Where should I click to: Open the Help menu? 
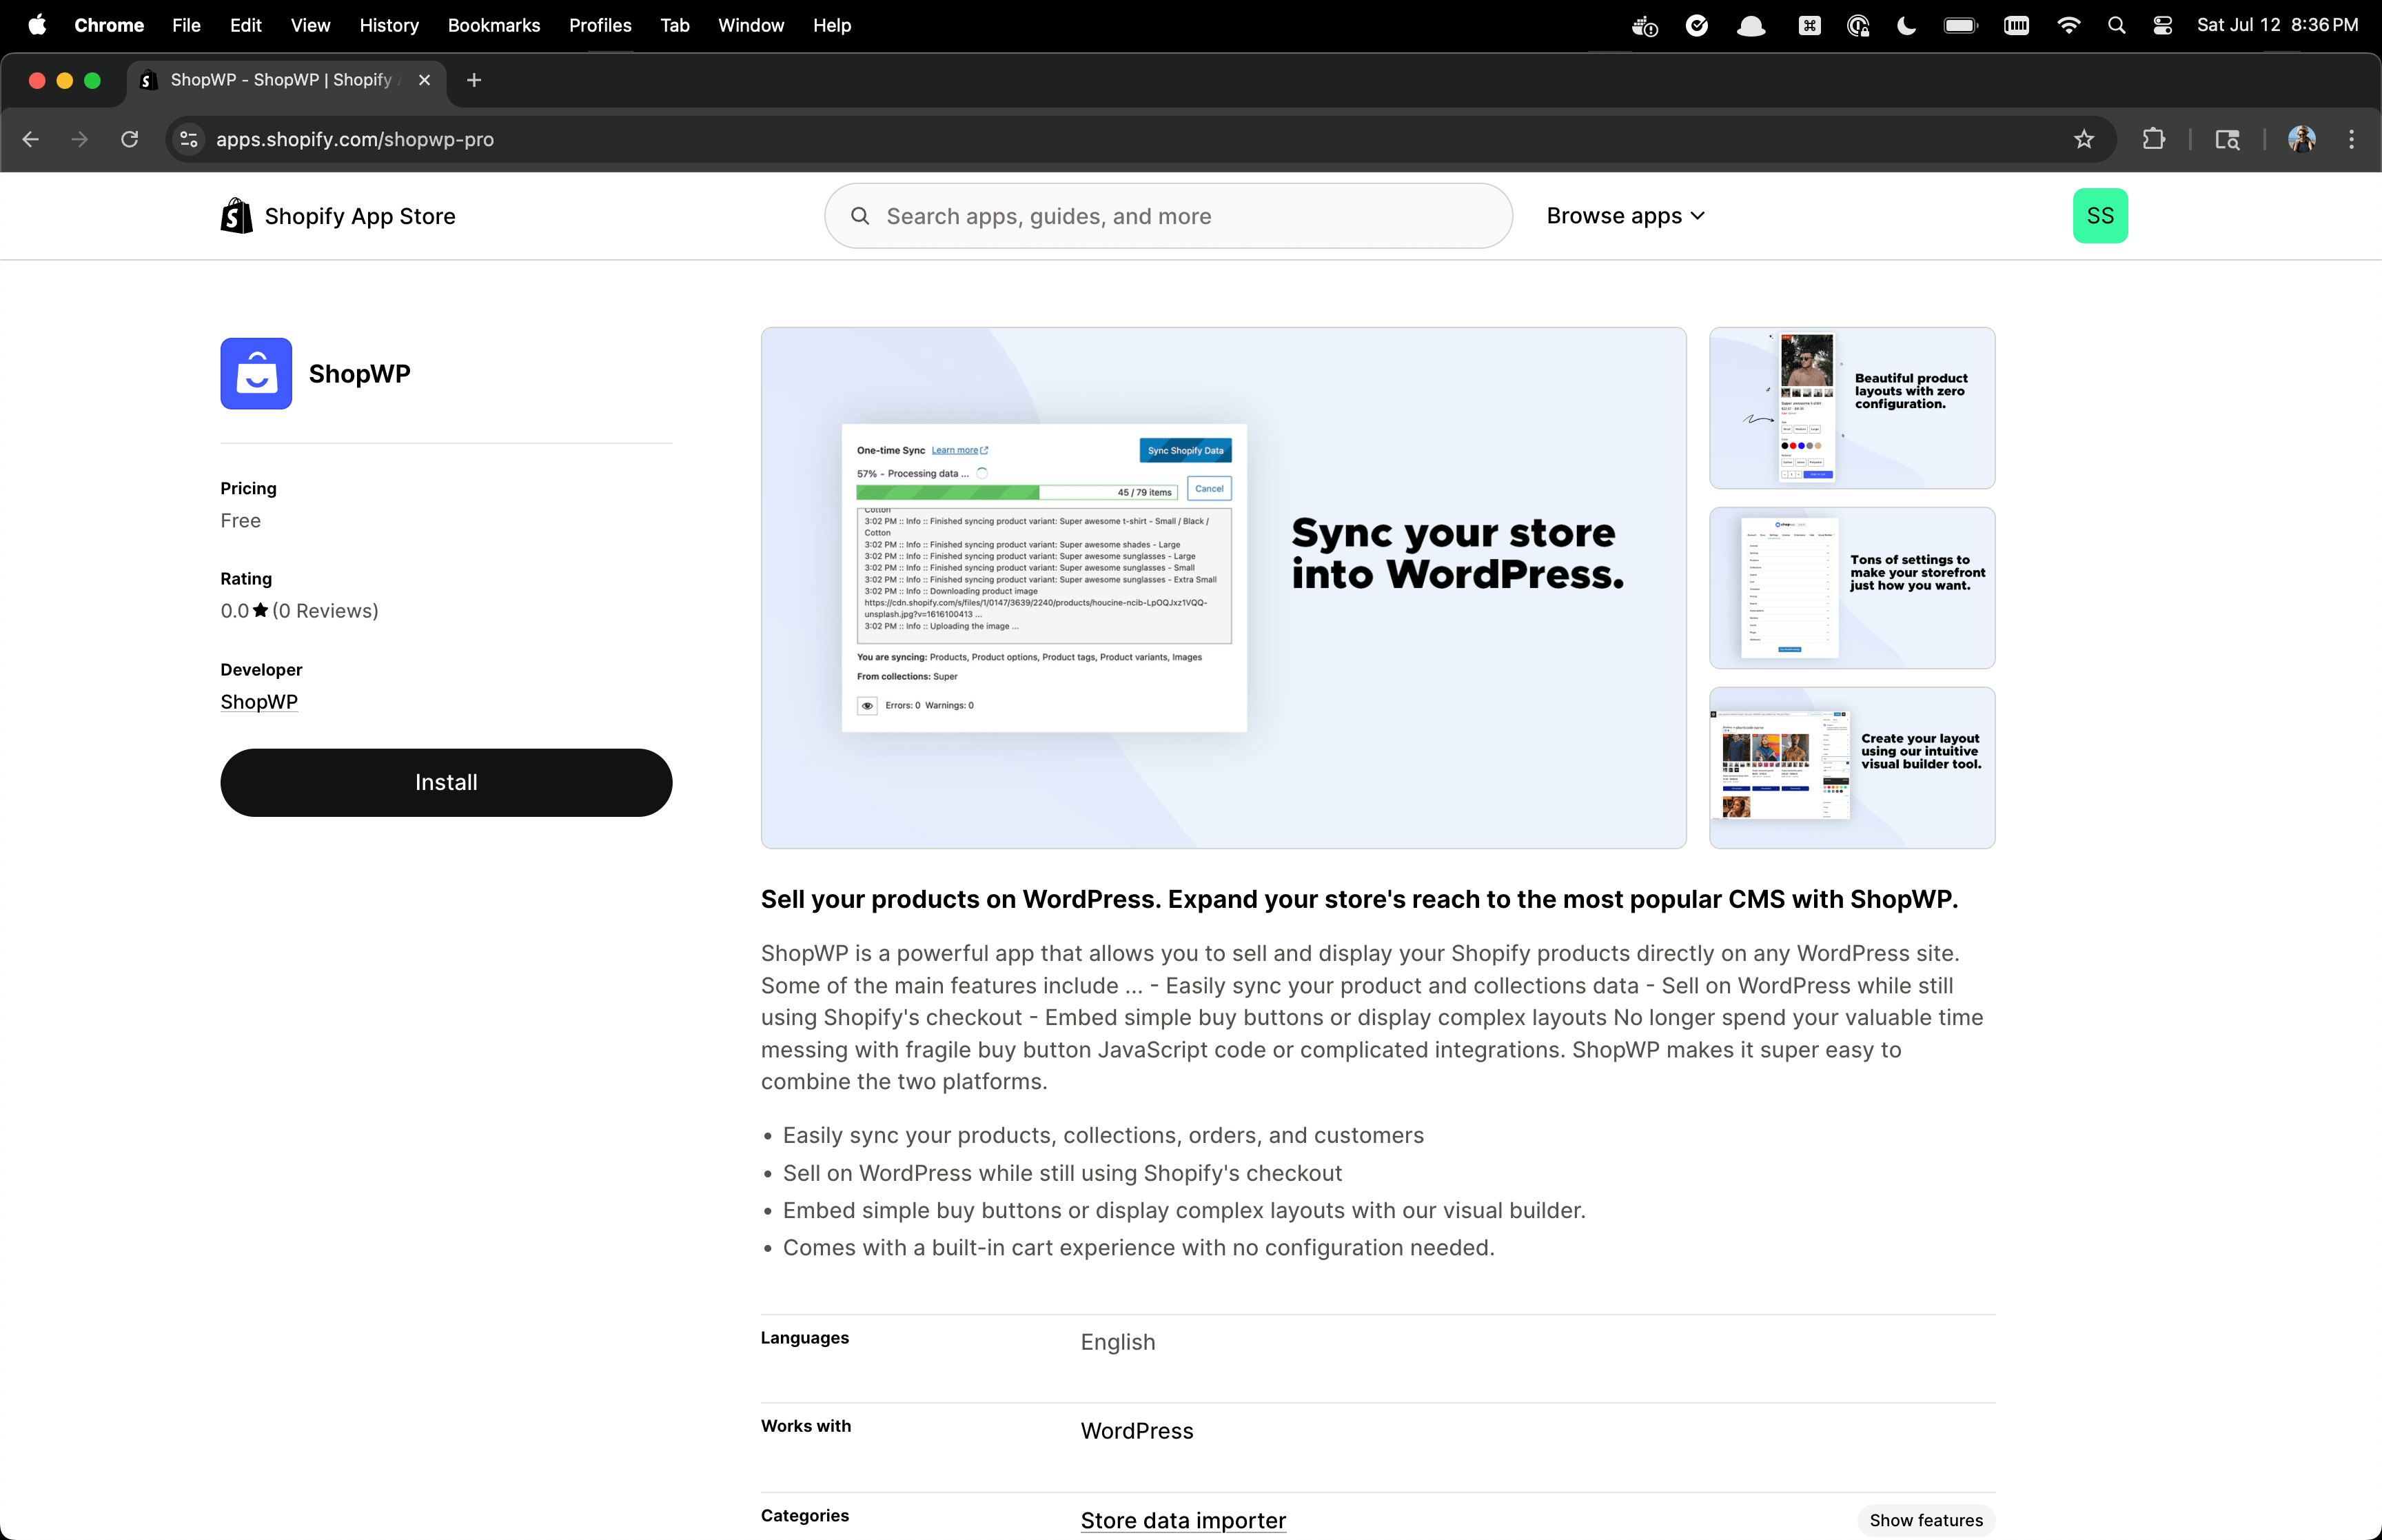[x=832, y=25]
